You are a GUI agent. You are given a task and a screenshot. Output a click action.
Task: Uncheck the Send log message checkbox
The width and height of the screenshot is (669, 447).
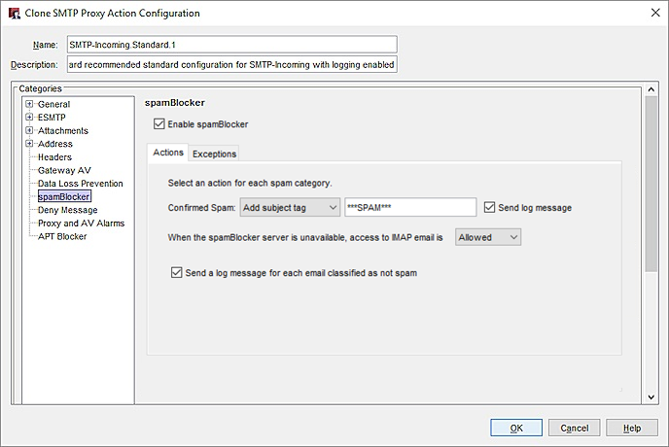490,207
